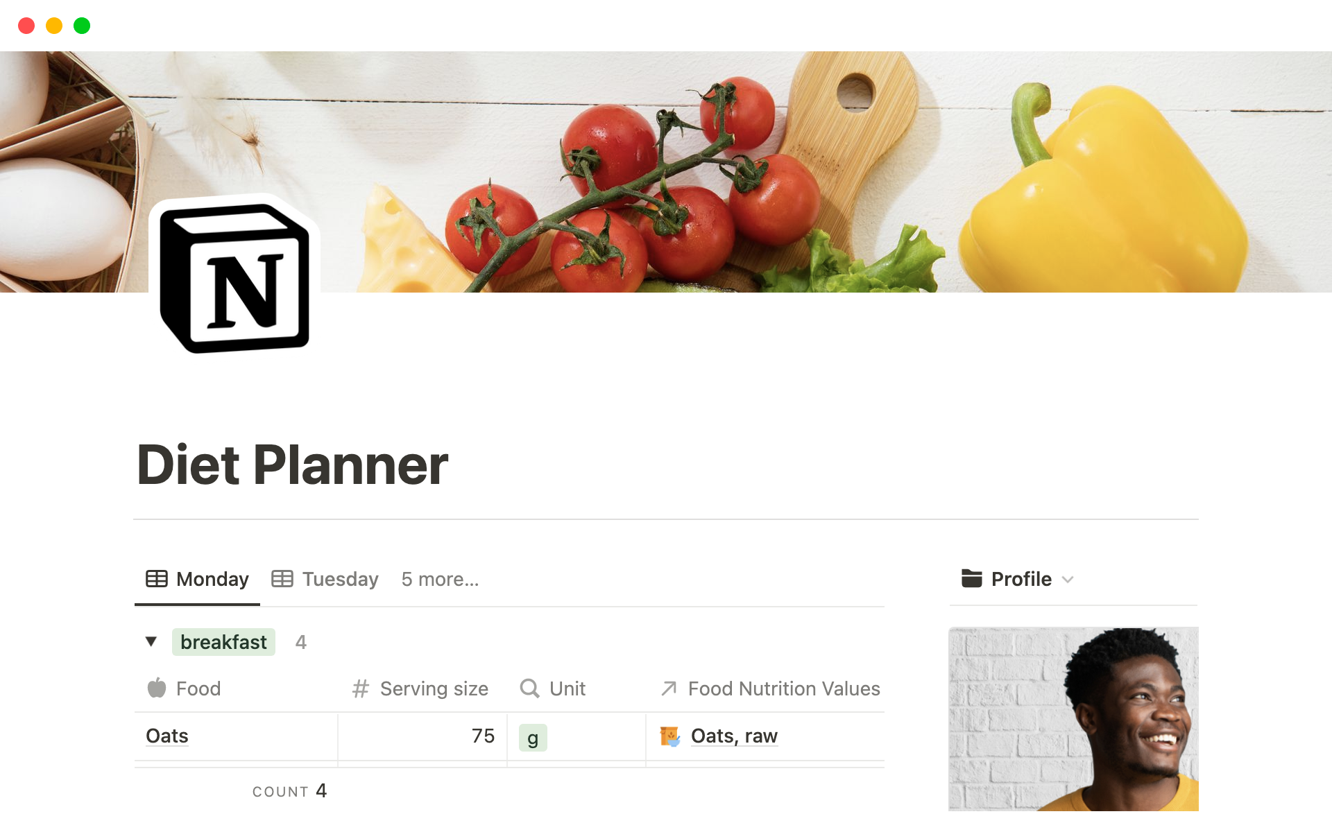This screenshot has width=1332, height=832.
Task: Click the Profile folder icon
Action: tap(971, 578)
